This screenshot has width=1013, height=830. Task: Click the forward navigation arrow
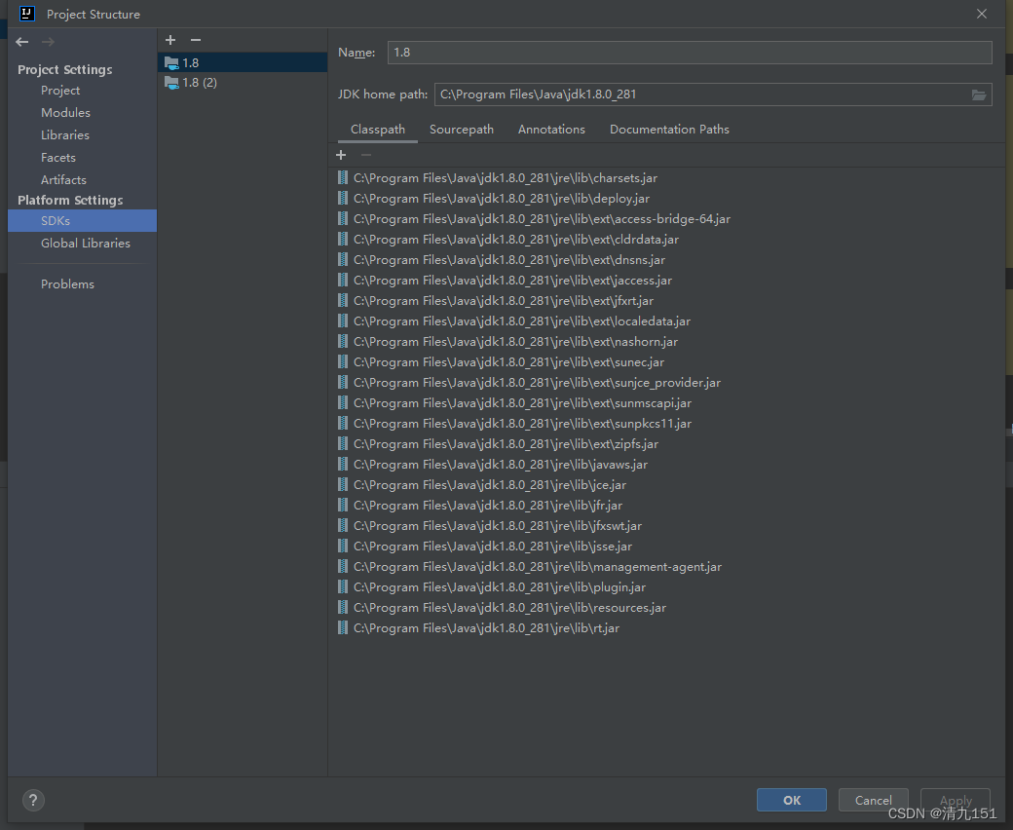click(47, 42)
